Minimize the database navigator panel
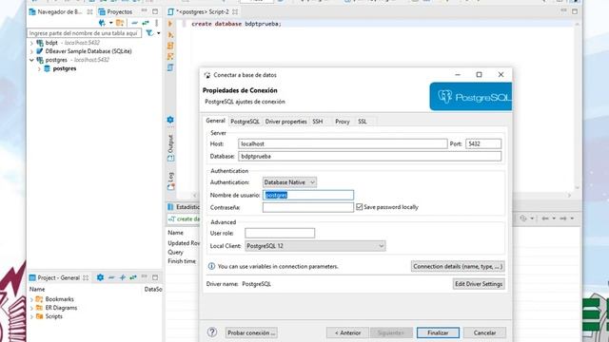Viewport: 609px width, 342px height. coord(144,10)
